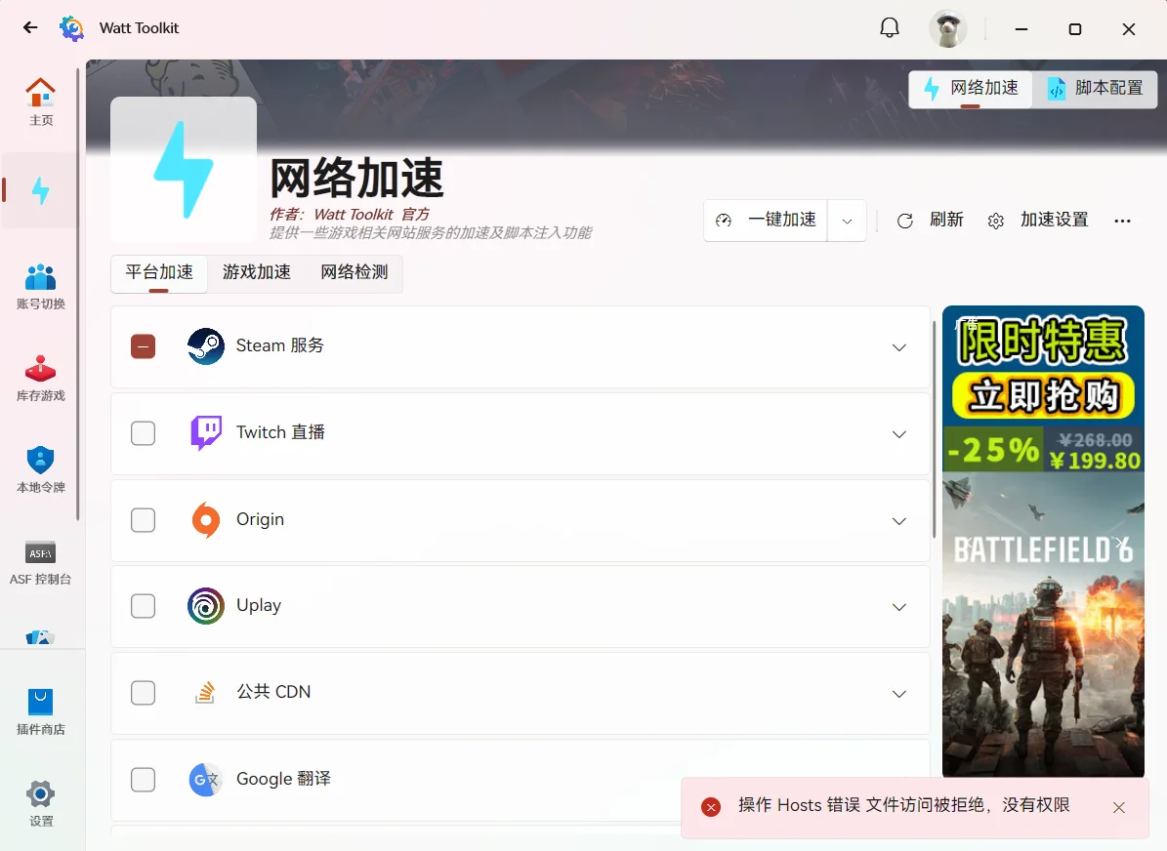Viewport: 1167px width, 851px height.
Task: Click the notification bell icon
Action: [890, 27]
